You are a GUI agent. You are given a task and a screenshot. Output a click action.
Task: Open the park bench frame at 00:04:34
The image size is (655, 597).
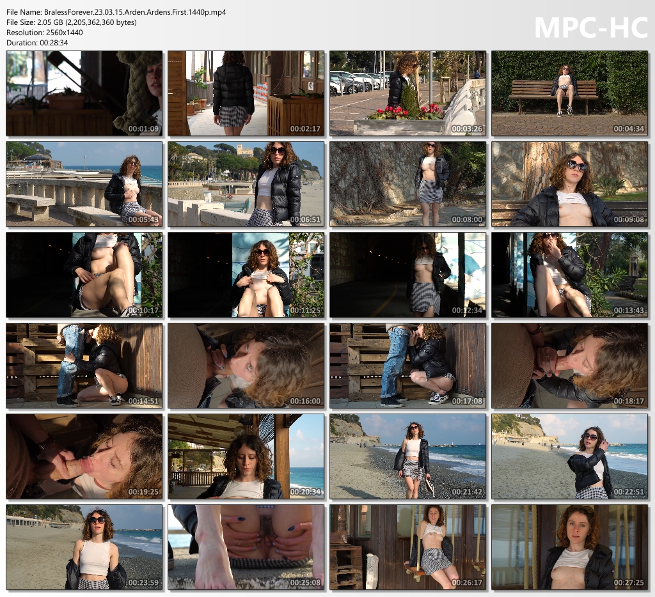coord(569,93)
